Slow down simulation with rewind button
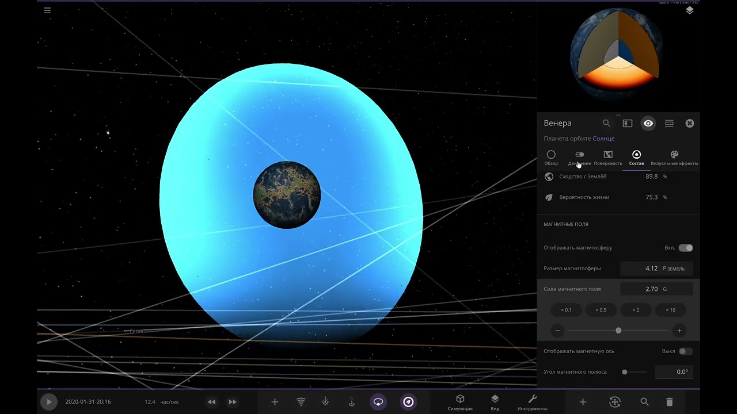Image resolution: width=737 pixels, height=414 pixels. click(x=211, y=402)
